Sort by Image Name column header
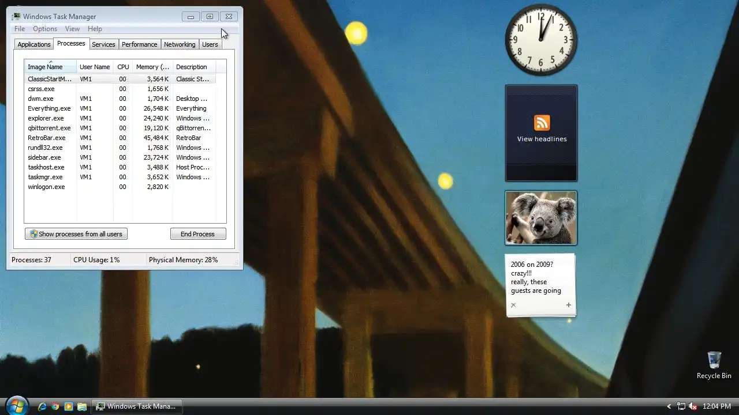This screenshot has width=739, height=415. (50, 67)
